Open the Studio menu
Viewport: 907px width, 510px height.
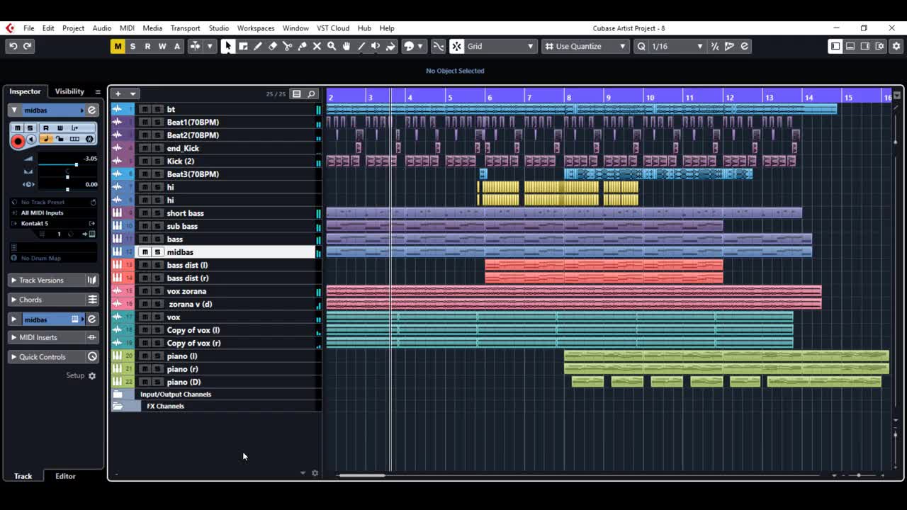pyautogui.click(x=218, y=28)
